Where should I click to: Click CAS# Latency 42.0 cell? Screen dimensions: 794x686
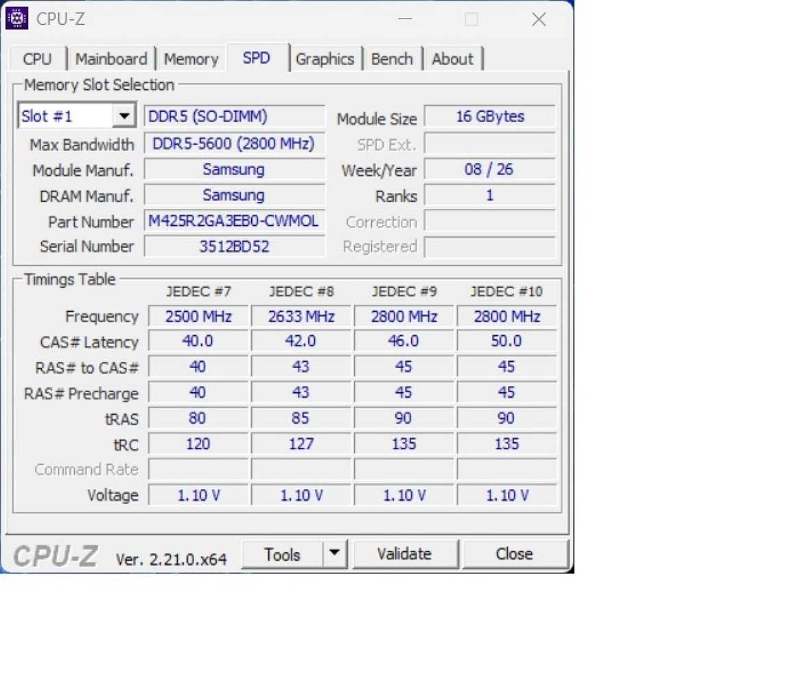(x=301, y=341)
